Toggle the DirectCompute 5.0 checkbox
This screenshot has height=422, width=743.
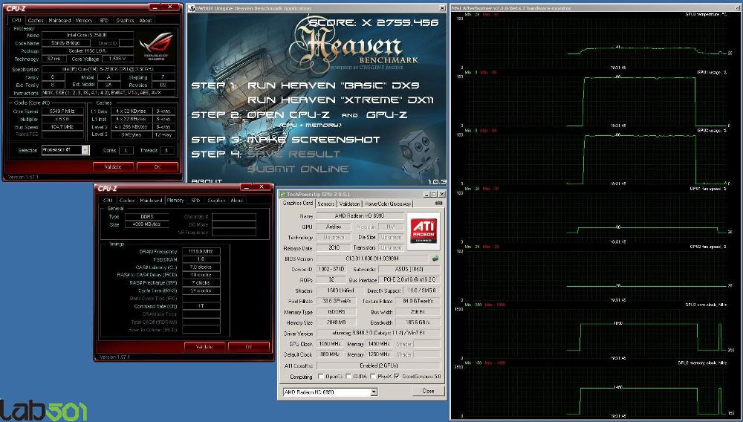click(397, 377)
